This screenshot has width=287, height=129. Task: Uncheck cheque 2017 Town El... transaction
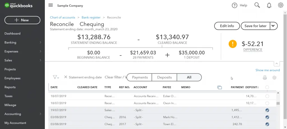coord(267,124)
